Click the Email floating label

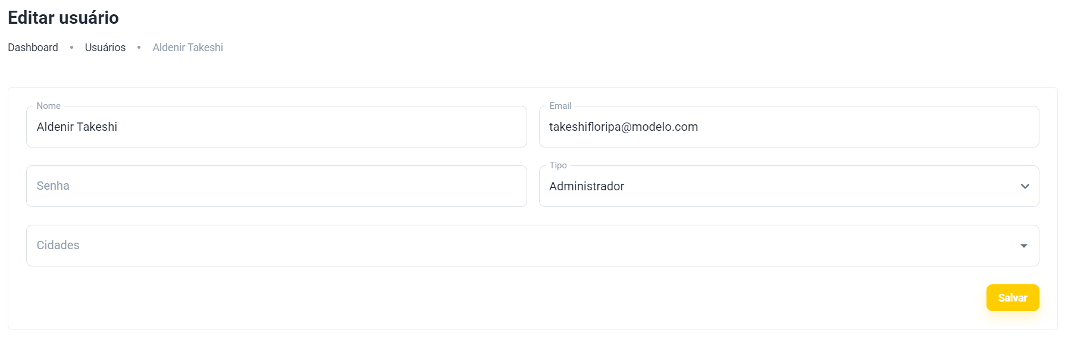pos(560,106)
